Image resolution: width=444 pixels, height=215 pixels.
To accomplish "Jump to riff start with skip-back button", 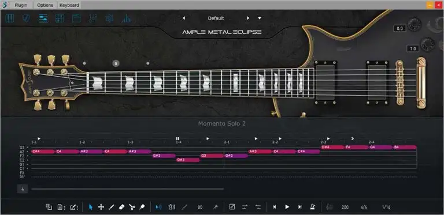I will tap(274, 207).
